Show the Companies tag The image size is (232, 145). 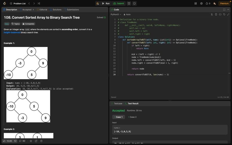click(x=28, y=24)
